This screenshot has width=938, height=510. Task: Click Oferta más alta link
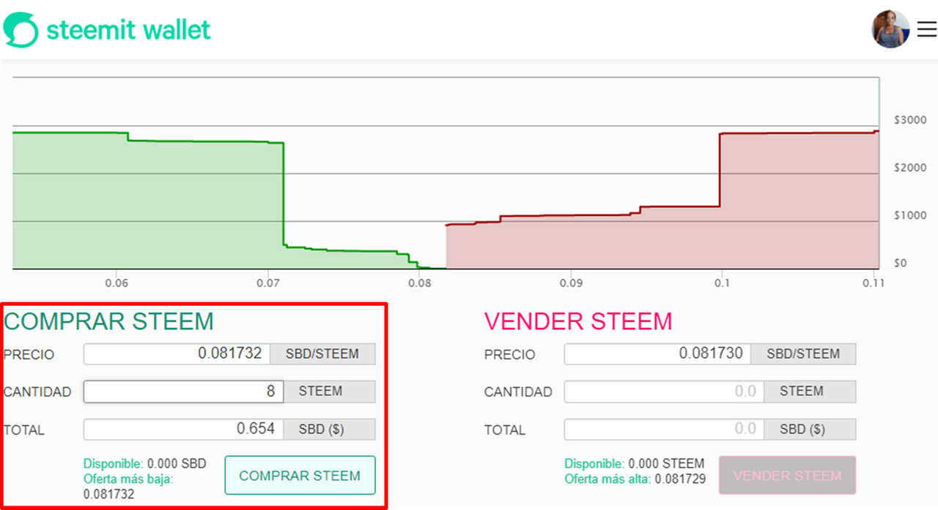pyautogui.click(x=608, y=479)
